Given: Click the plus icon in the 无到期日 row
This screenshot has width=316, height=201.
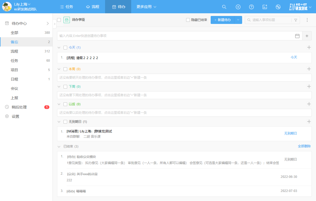Looking at the screenshot, I should (309, 122).
